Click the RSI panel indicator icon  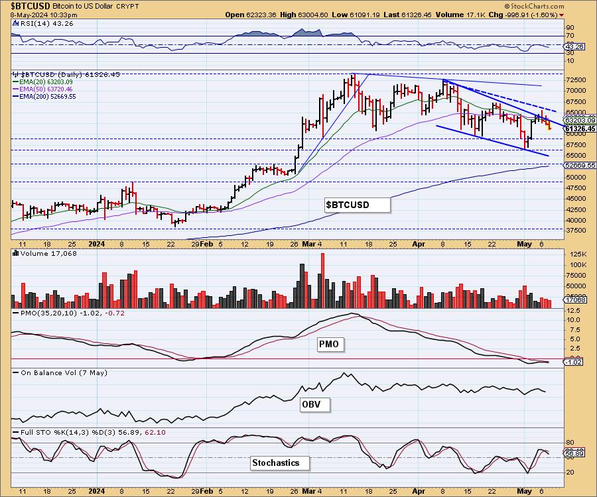coord(15,23)
